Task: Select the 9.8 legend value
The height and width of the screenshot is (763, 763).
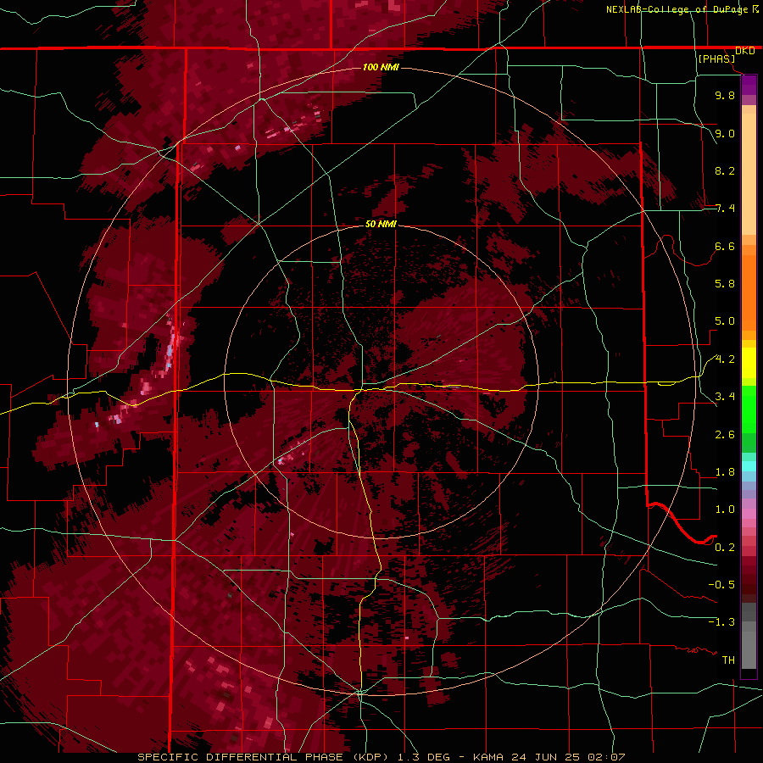Action: pos(725,95)
